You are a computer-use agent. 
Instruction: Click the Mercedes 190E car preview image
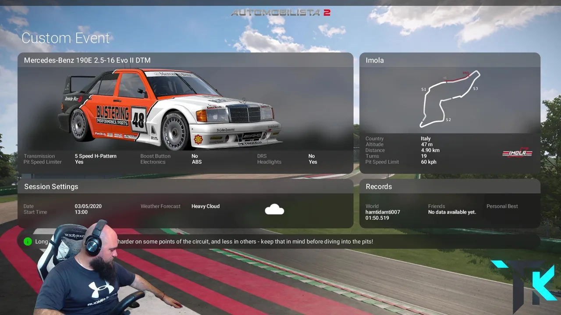[x=170, y=108]
